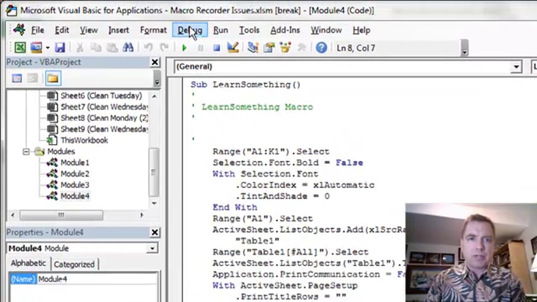This screenshot has height=302, width=537.
Task: Click the project tree scroll down arrow
Action: point(154,203)
